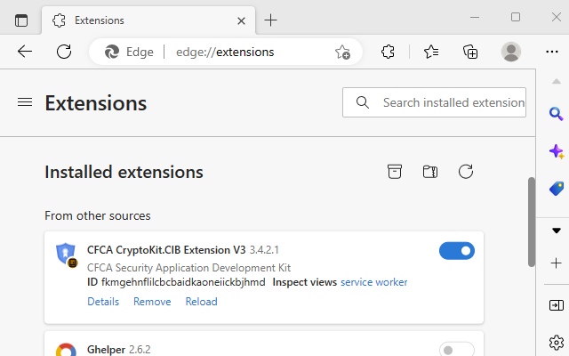Viewport: 569px width, 356px height.
Task: Open the service worker inspect link
Action: pyautogui.click(x=373, y=282)
